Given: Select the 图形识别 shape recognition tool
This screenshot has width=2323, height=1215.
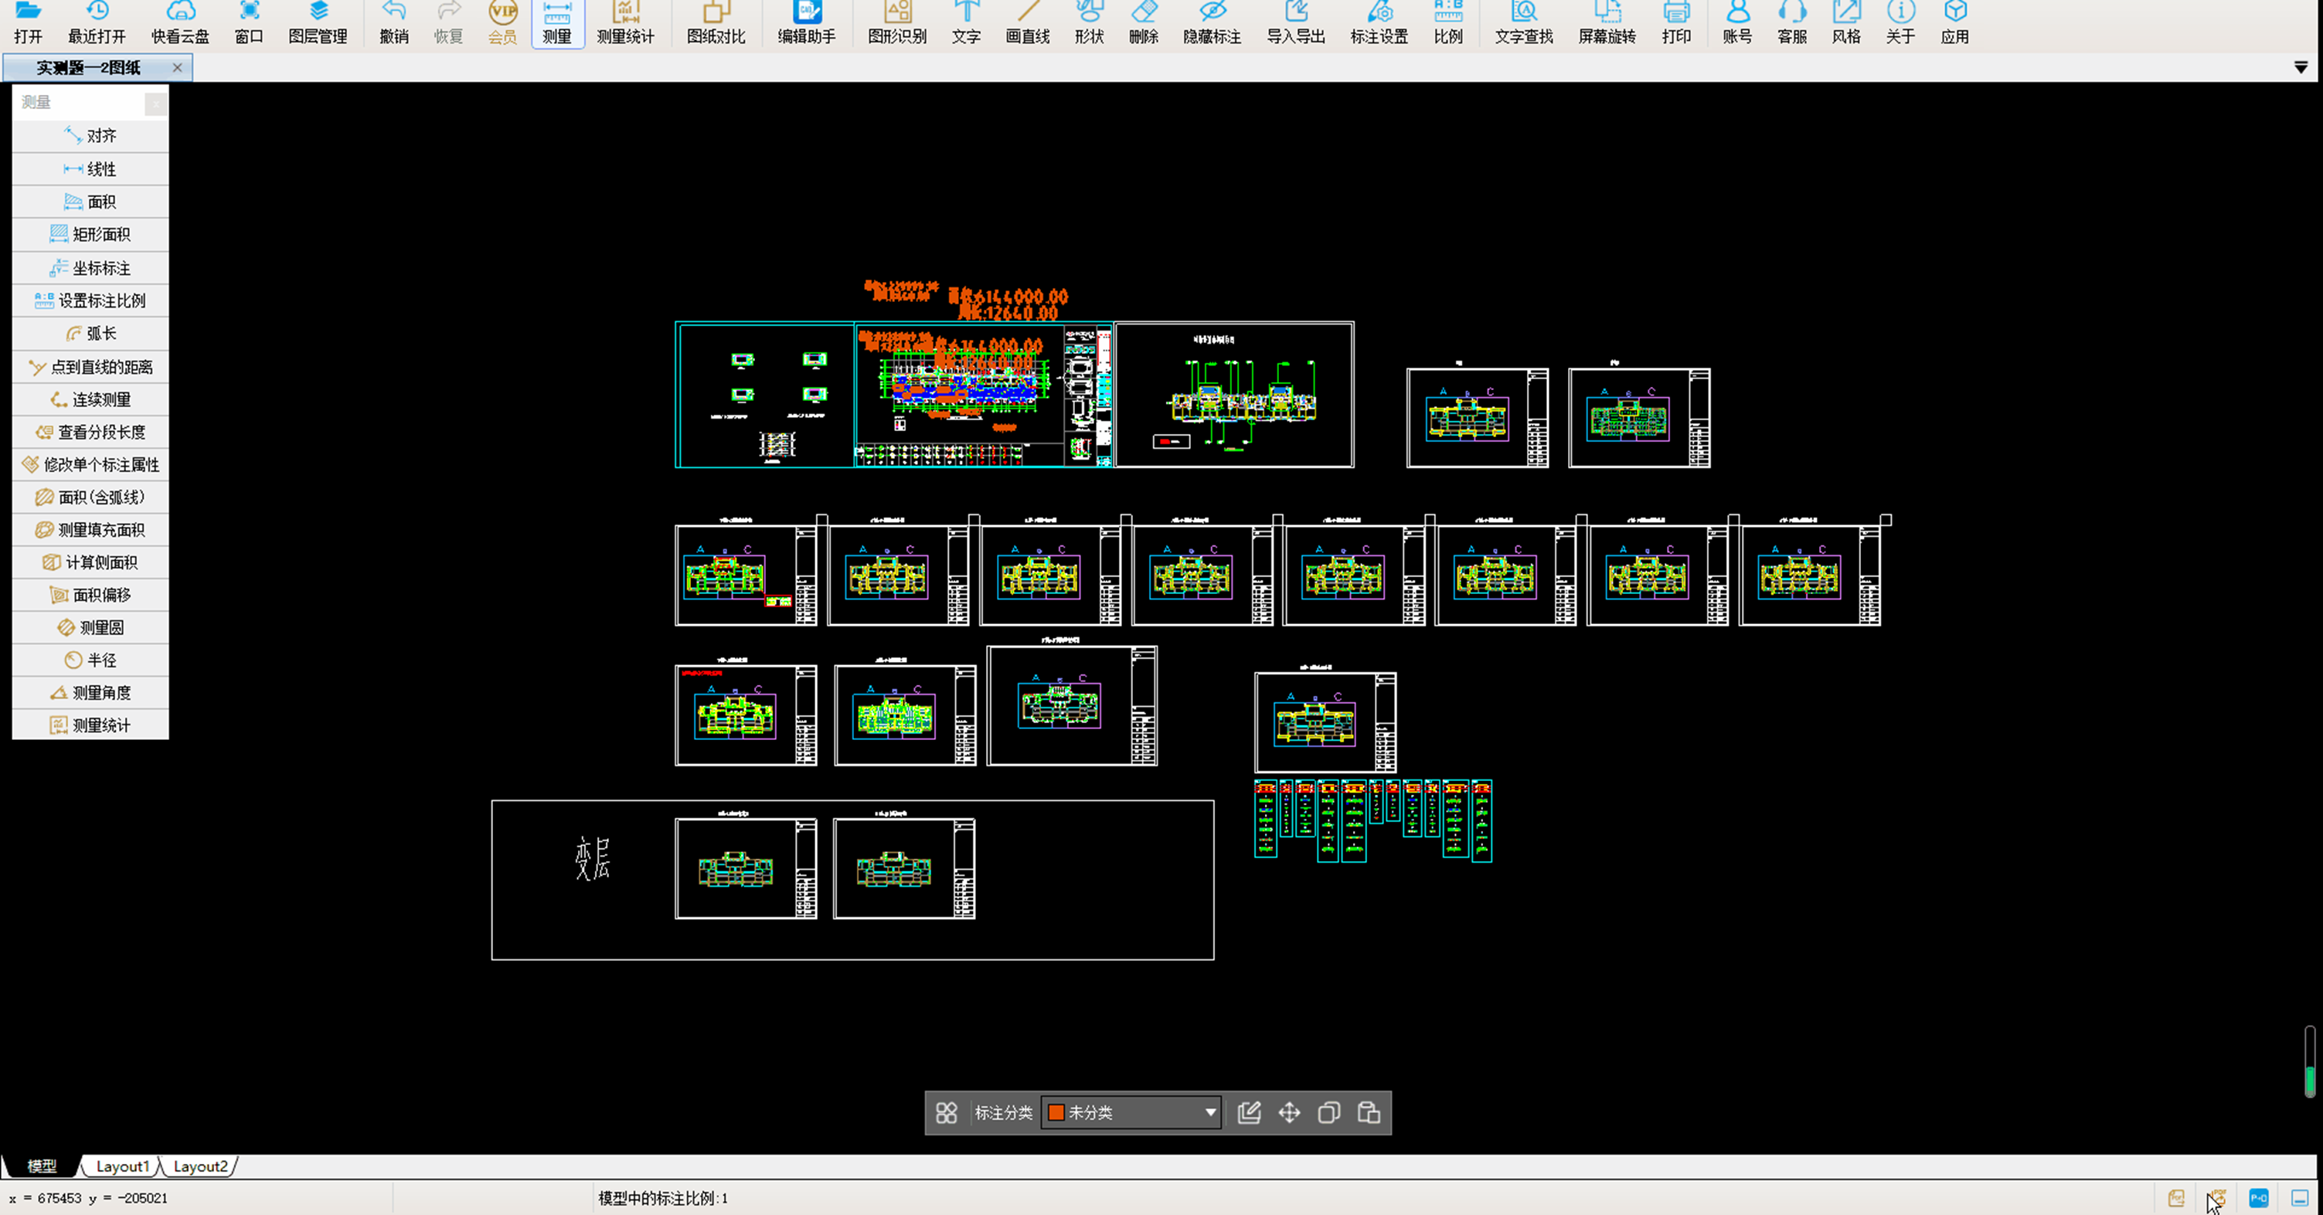Looking at the screenshot, I should pos(896,22).
